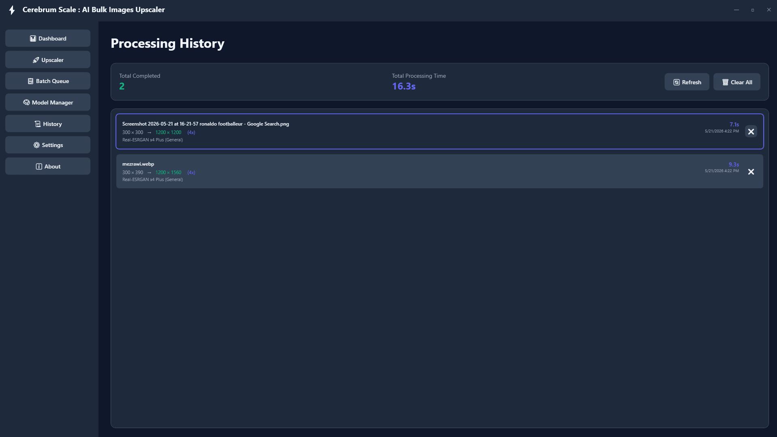
Task: Click the 300 × 300 source size
Action: click(133, 132)
